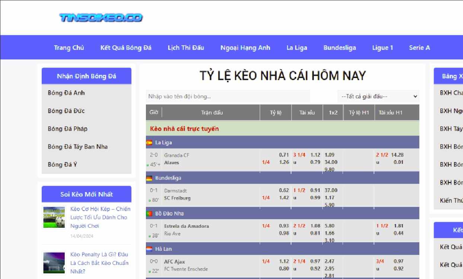Select Serie A from the navigation bar
The height and width of the screenshot is (279, 463).
419,48
